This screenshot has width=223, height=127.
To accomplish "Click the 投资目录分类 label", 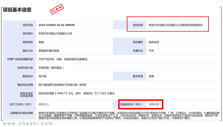I will [25, 68].
